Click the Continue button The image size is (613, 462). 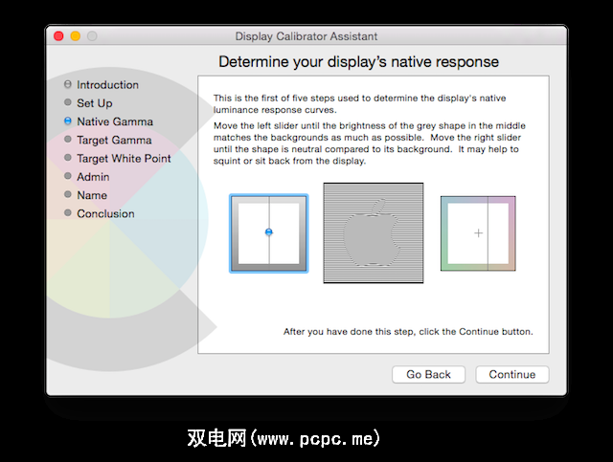(x=512, y=374)
